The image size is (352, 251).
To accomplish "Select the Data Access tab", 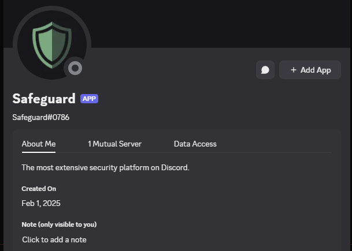I will pyautogui.click(x=195, y=144).
